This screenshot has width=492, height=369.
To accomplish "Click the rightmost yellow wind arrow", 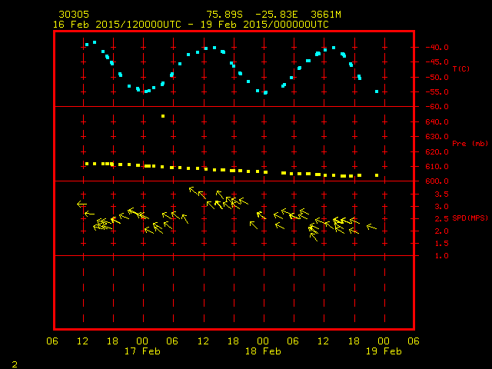I will [371, 227].
